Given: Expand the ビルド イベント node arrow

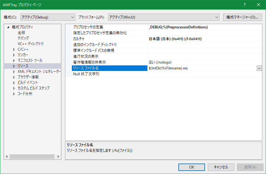Looking at the screenshot, I should (14, 83).
